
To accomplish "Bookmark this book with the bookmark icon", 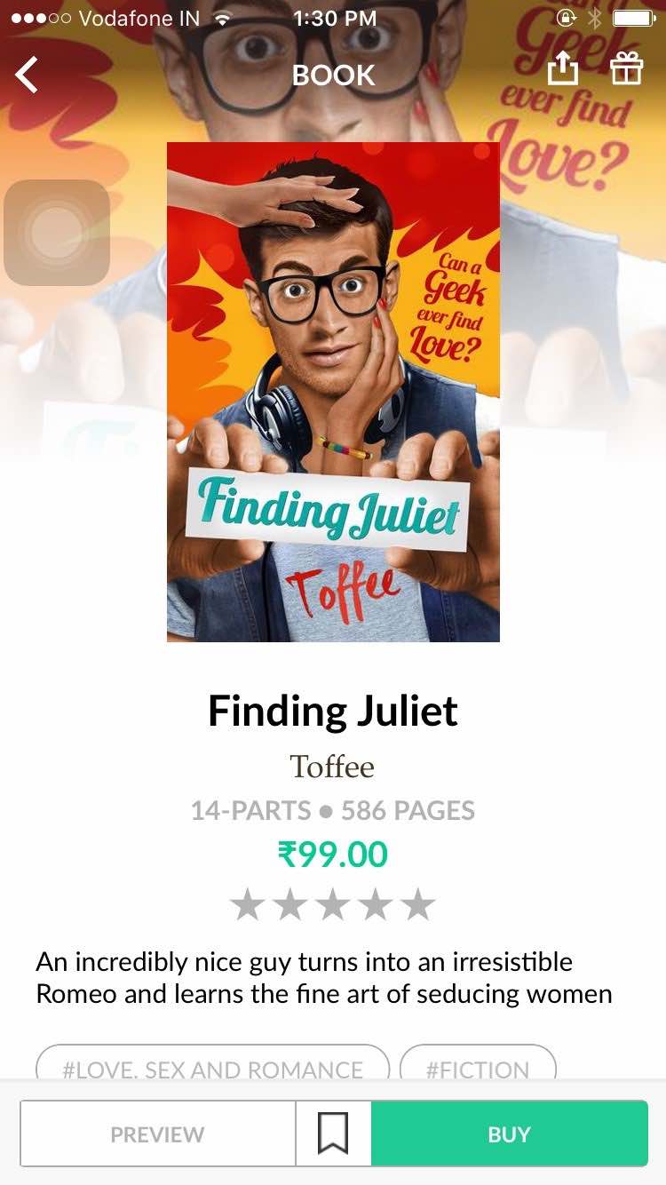I will coord(333,1134).
